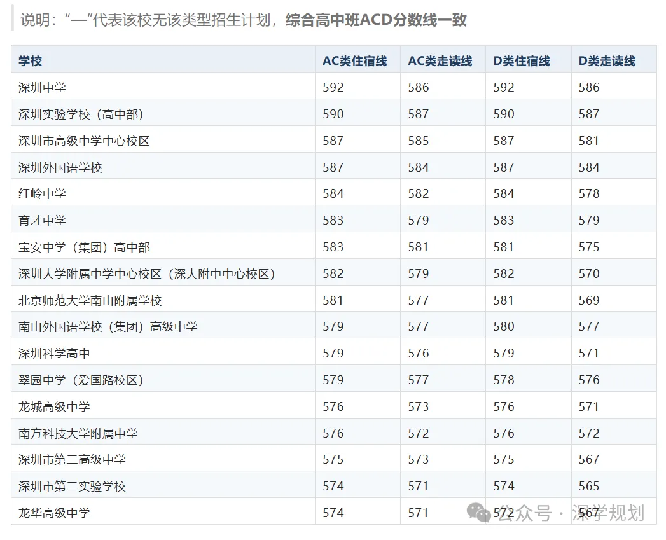Image resolution: width=666 pixels, height=540 pixels.
Task: Click the 说明 note text above table
Action: pyautogui.click(x=244, y=20)
